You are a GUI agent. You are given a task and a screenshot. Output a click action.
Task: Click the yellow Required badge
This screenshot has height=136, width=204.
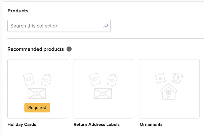[x=37, y=108]
